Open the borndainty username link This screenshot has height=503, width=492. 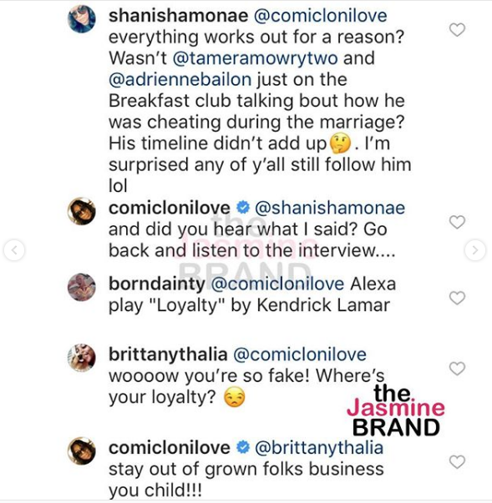tap(157, 284)
